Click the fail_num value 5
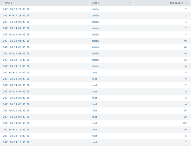Image resolution: width=191 pixels, height=146 pixels. (186, 136)
